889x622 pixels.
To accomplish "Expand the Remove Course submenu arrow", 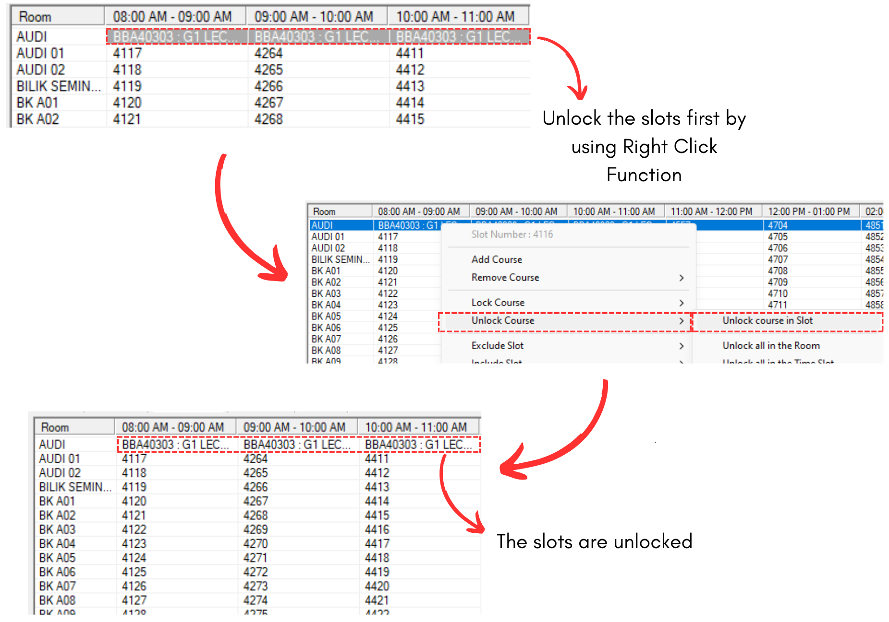I will 681,278.
